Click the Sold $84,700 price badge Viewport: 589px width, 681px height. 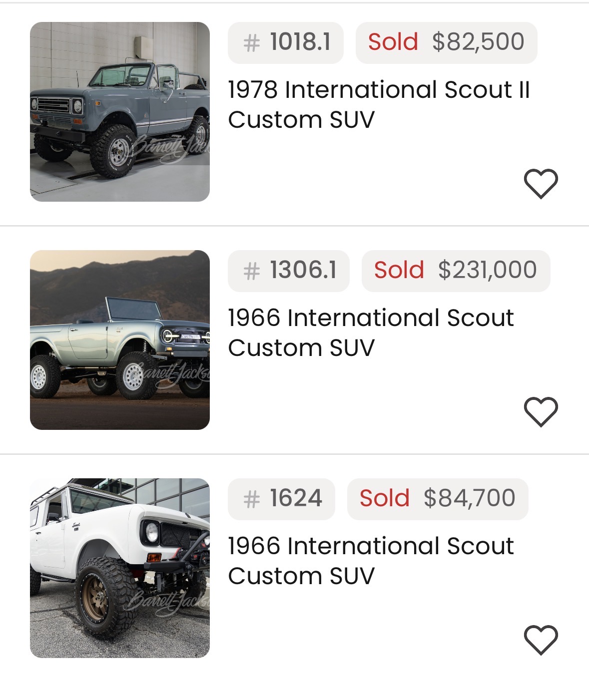(x=438, y=499)
